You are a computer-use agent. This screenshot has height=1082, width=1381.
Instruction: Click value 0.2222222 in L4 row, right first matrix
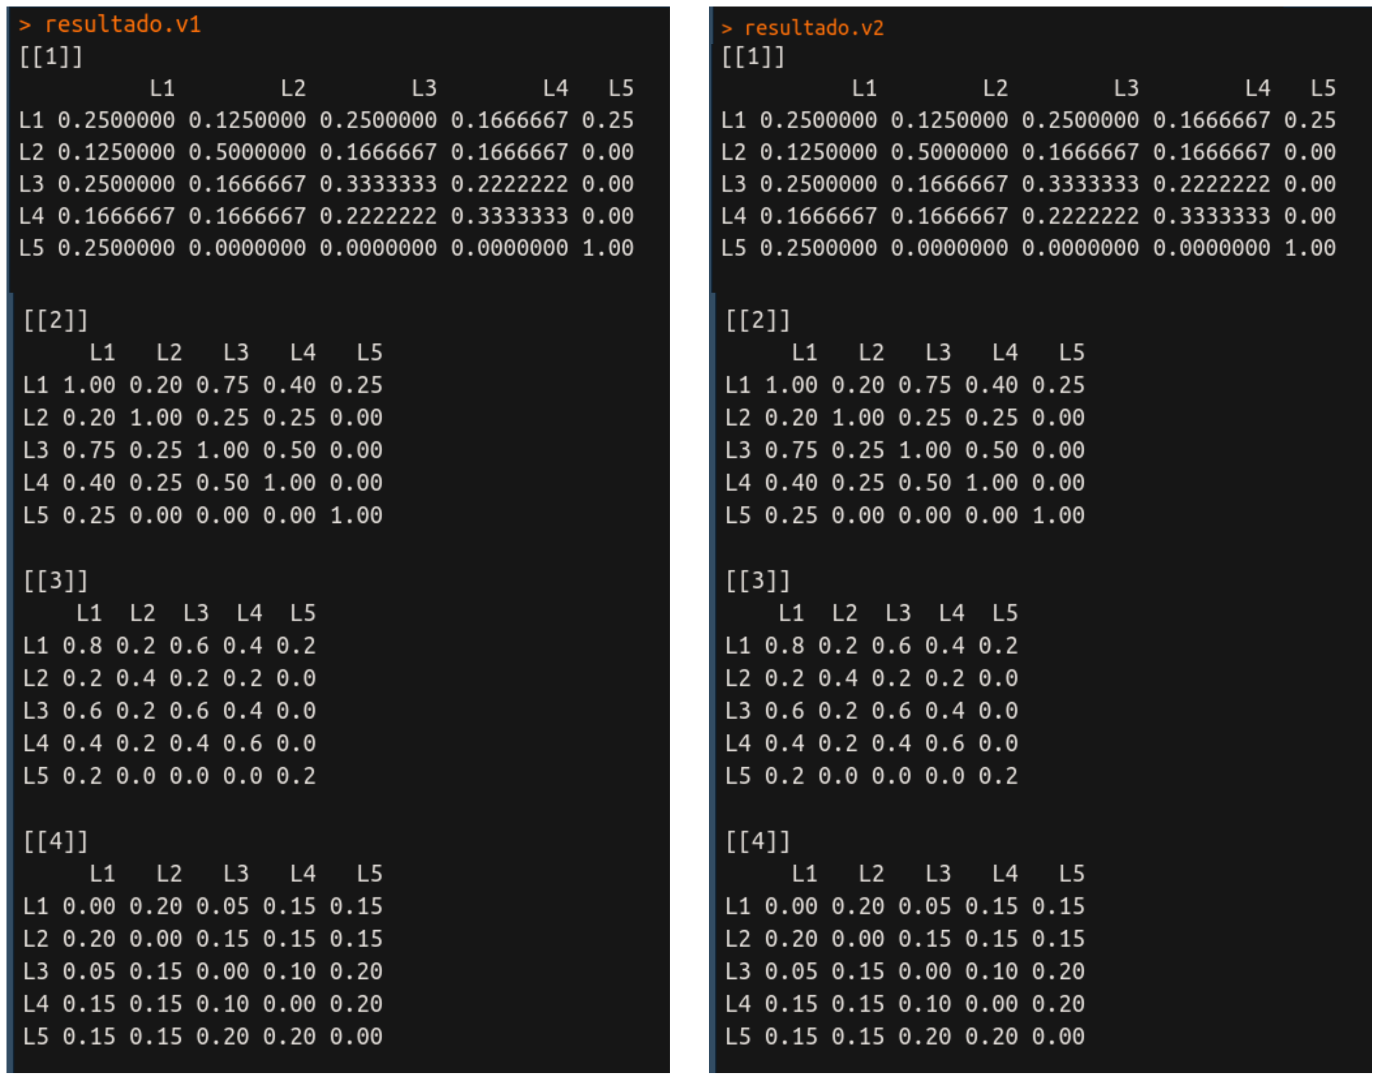1080,216
